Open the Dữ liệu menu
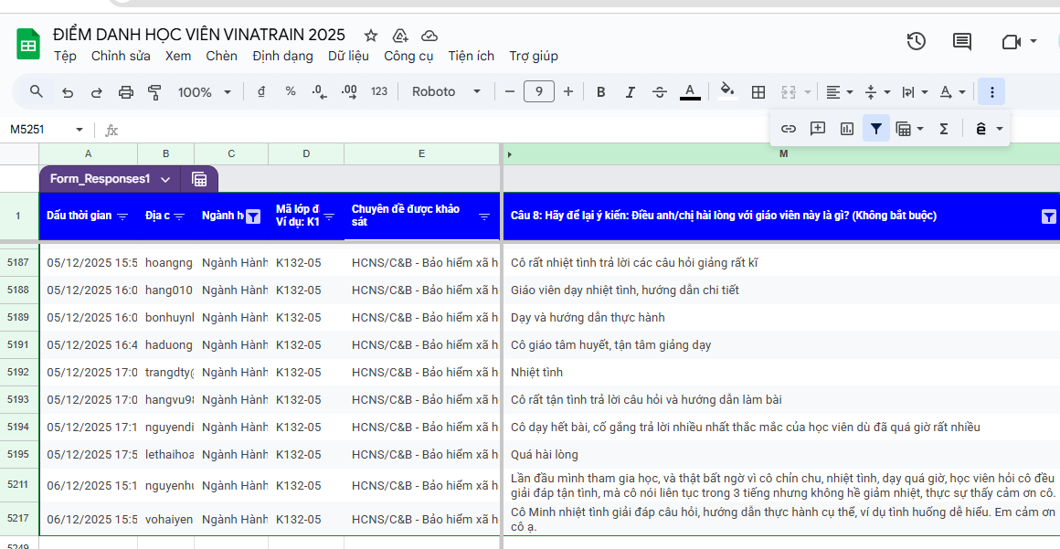 coord(348,56)
